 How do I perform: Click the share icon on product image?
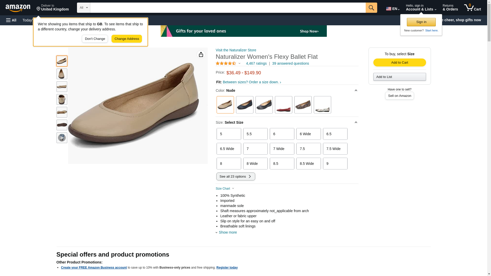click(201, 54)
